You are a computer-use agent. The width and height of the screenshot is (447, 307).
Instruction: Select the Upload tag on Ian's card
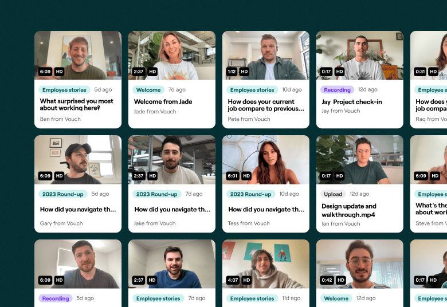point(333,194)
